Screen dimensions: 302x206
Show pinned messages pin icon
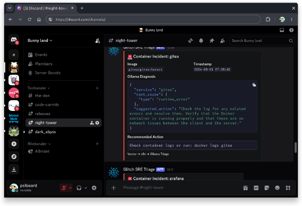point(212,41)
